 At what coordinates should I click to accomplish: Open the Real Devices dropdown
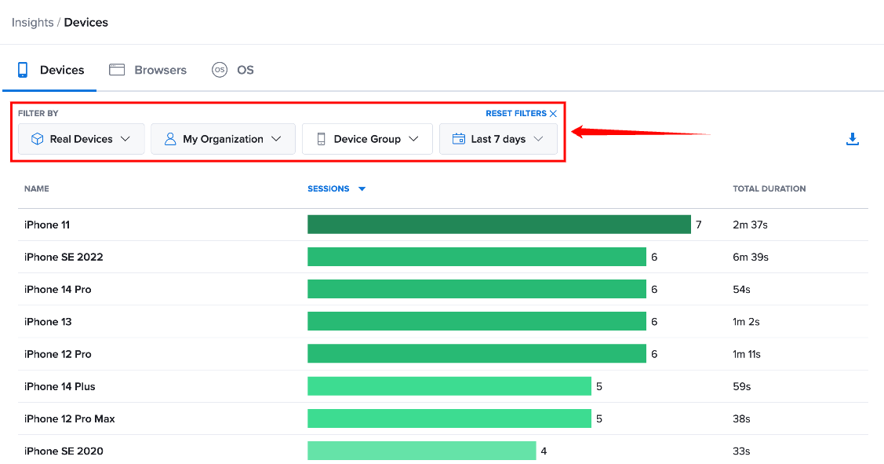[82, 139]
